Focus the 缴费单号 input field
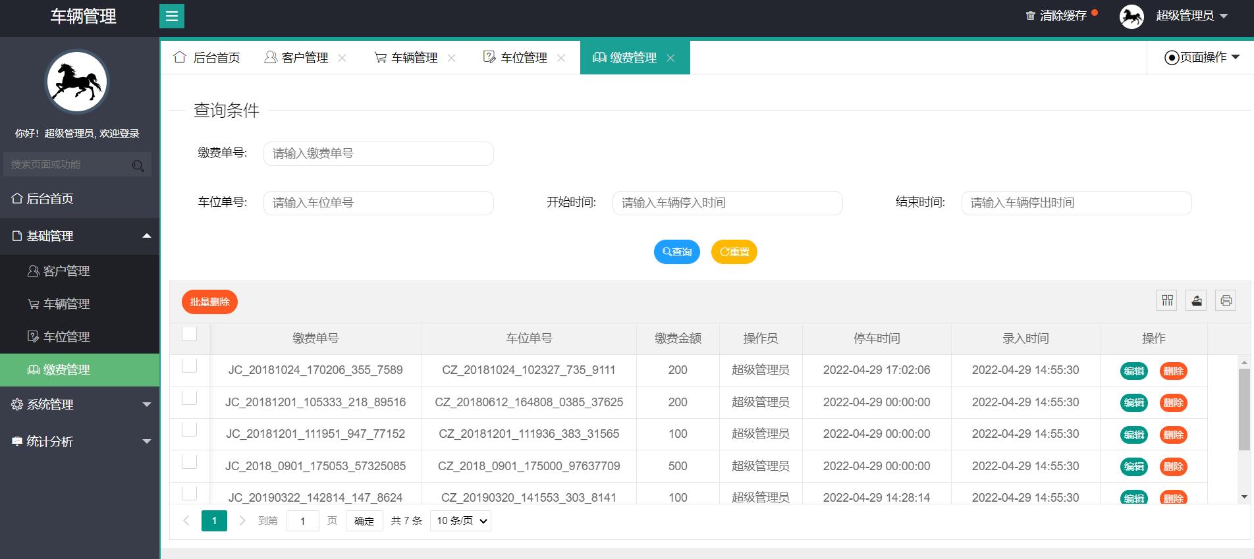The image size is (1254, 559). coord(379,153)
